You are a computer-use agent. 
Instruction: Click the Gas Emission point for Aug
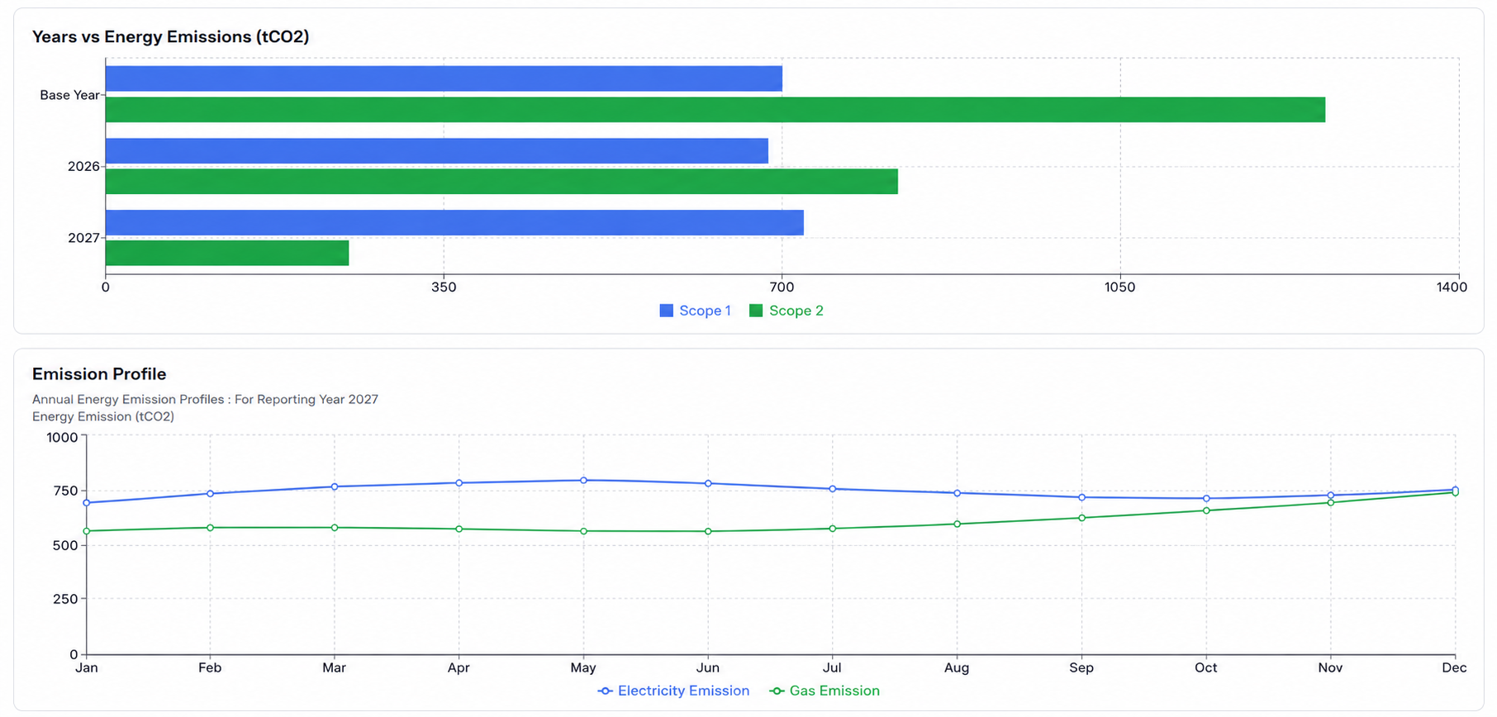957,524
